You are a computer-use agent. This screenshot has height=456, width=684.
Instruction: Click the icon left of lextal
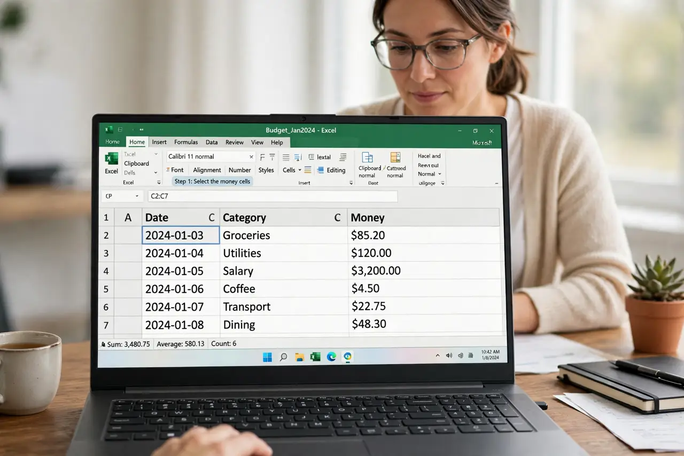(312, 157)
